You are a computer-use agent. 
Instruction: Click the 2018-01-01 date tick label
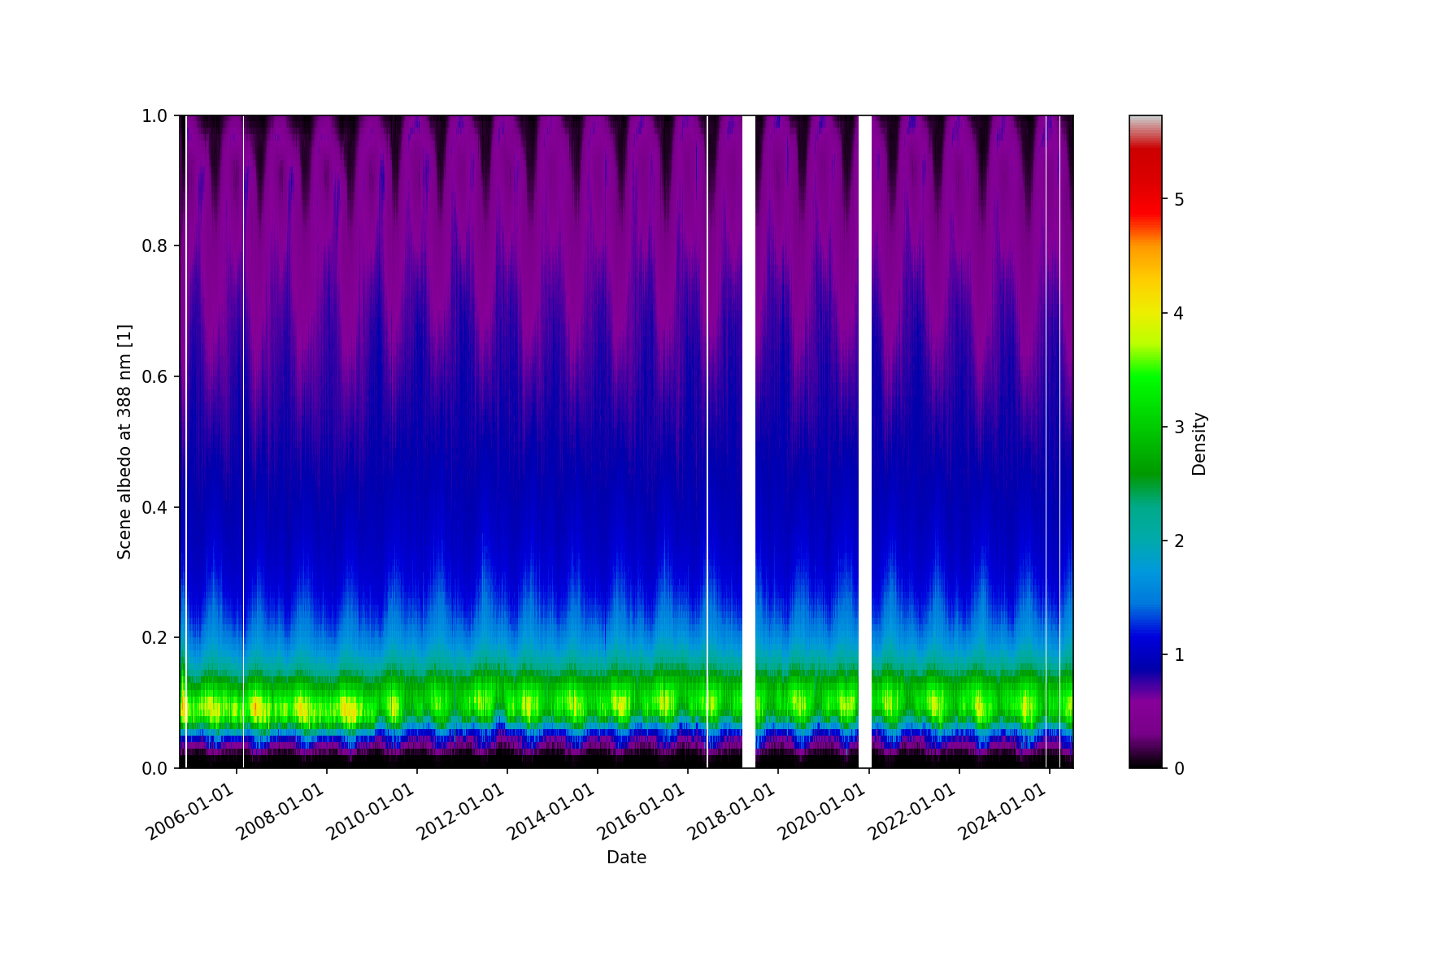point(733,813)
